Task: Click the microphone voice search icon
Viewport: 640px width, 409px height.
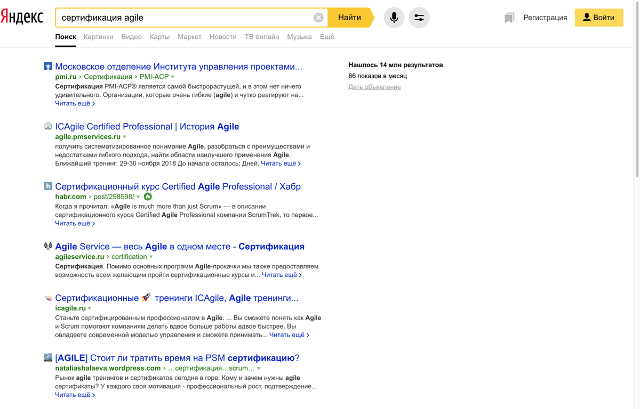Action: tap(394, 18)
